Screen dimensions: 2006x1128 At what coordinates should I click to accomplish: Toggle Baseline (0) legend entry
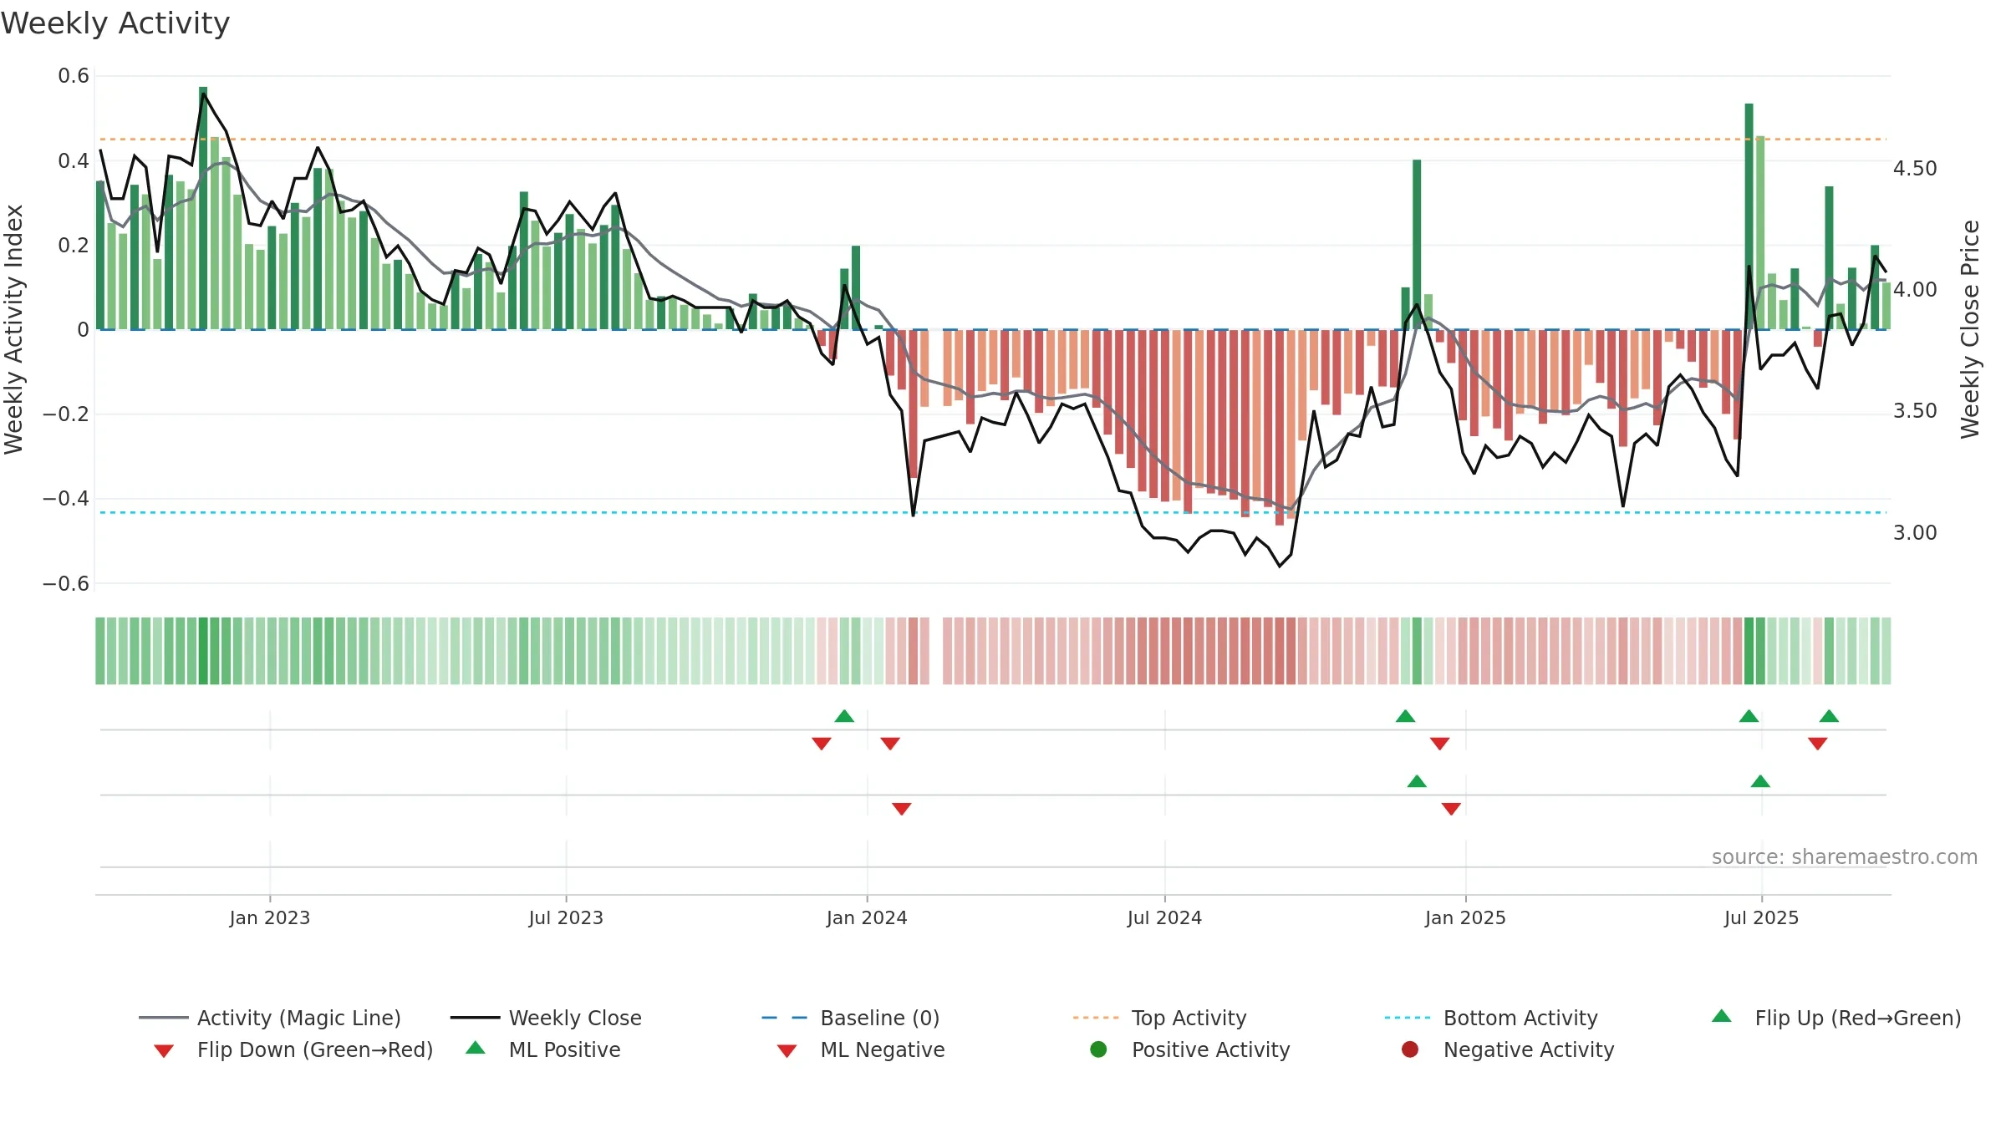(x=850, y=1018)
